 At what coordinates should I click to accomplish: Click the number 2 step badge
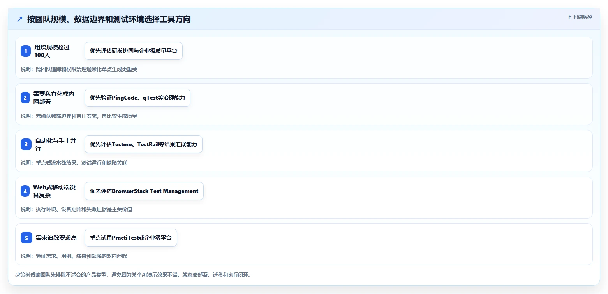(x=25, y=98)
